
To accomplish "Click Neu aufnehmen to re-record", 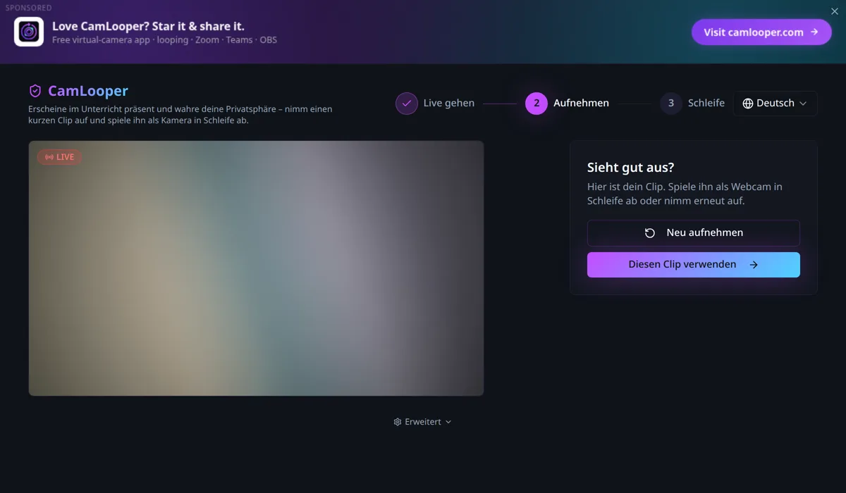I will [694, 233].
